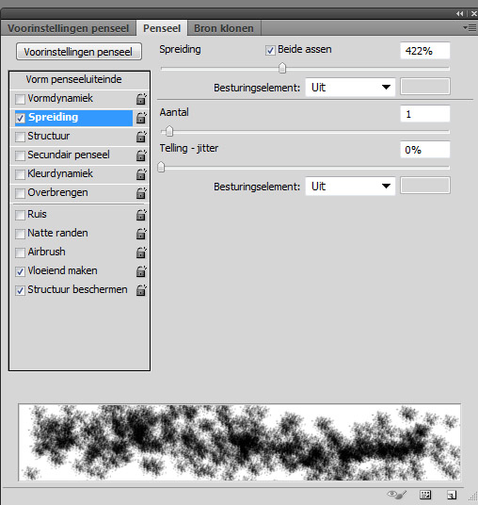Image resolution: width=478 pixels, height=505 pixels.
Task: Toggle live brush preview eye-brush icon
Action: coord(397,495)
